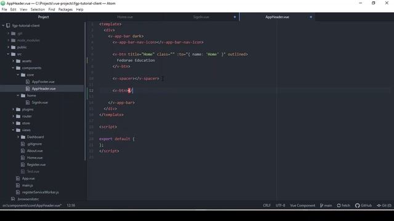Open the .gitignore file in views
394x221 pixels.
(34, 144)
